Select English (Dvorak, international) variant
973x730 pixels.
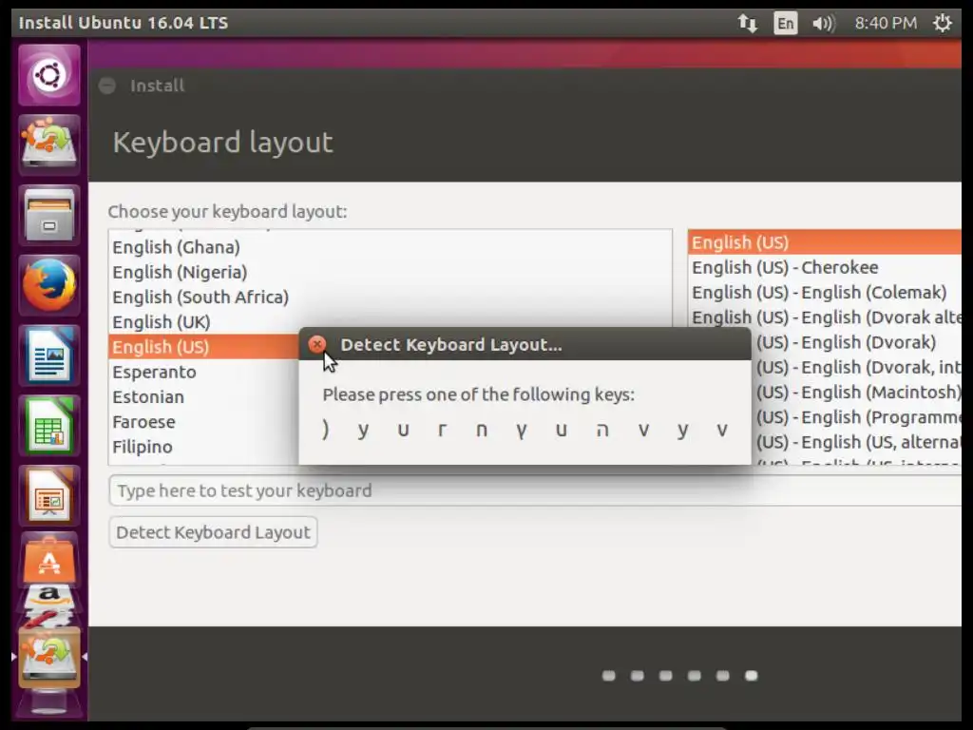856,367
